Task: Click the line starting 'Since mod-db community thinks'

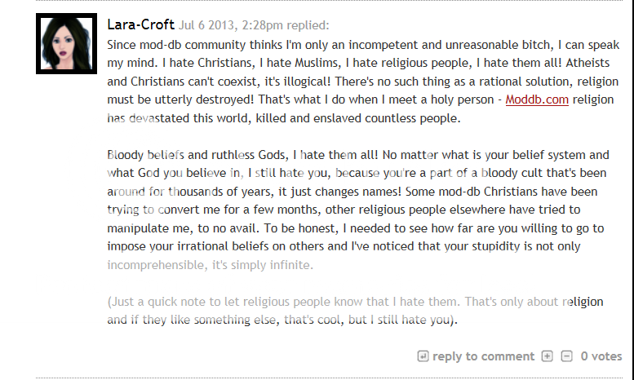Action: coord(357,45)
